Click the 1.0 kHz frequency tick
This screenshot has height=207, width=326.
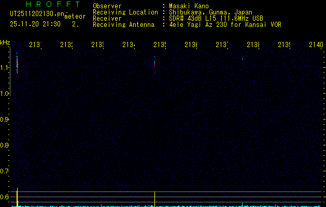point(5,94)
